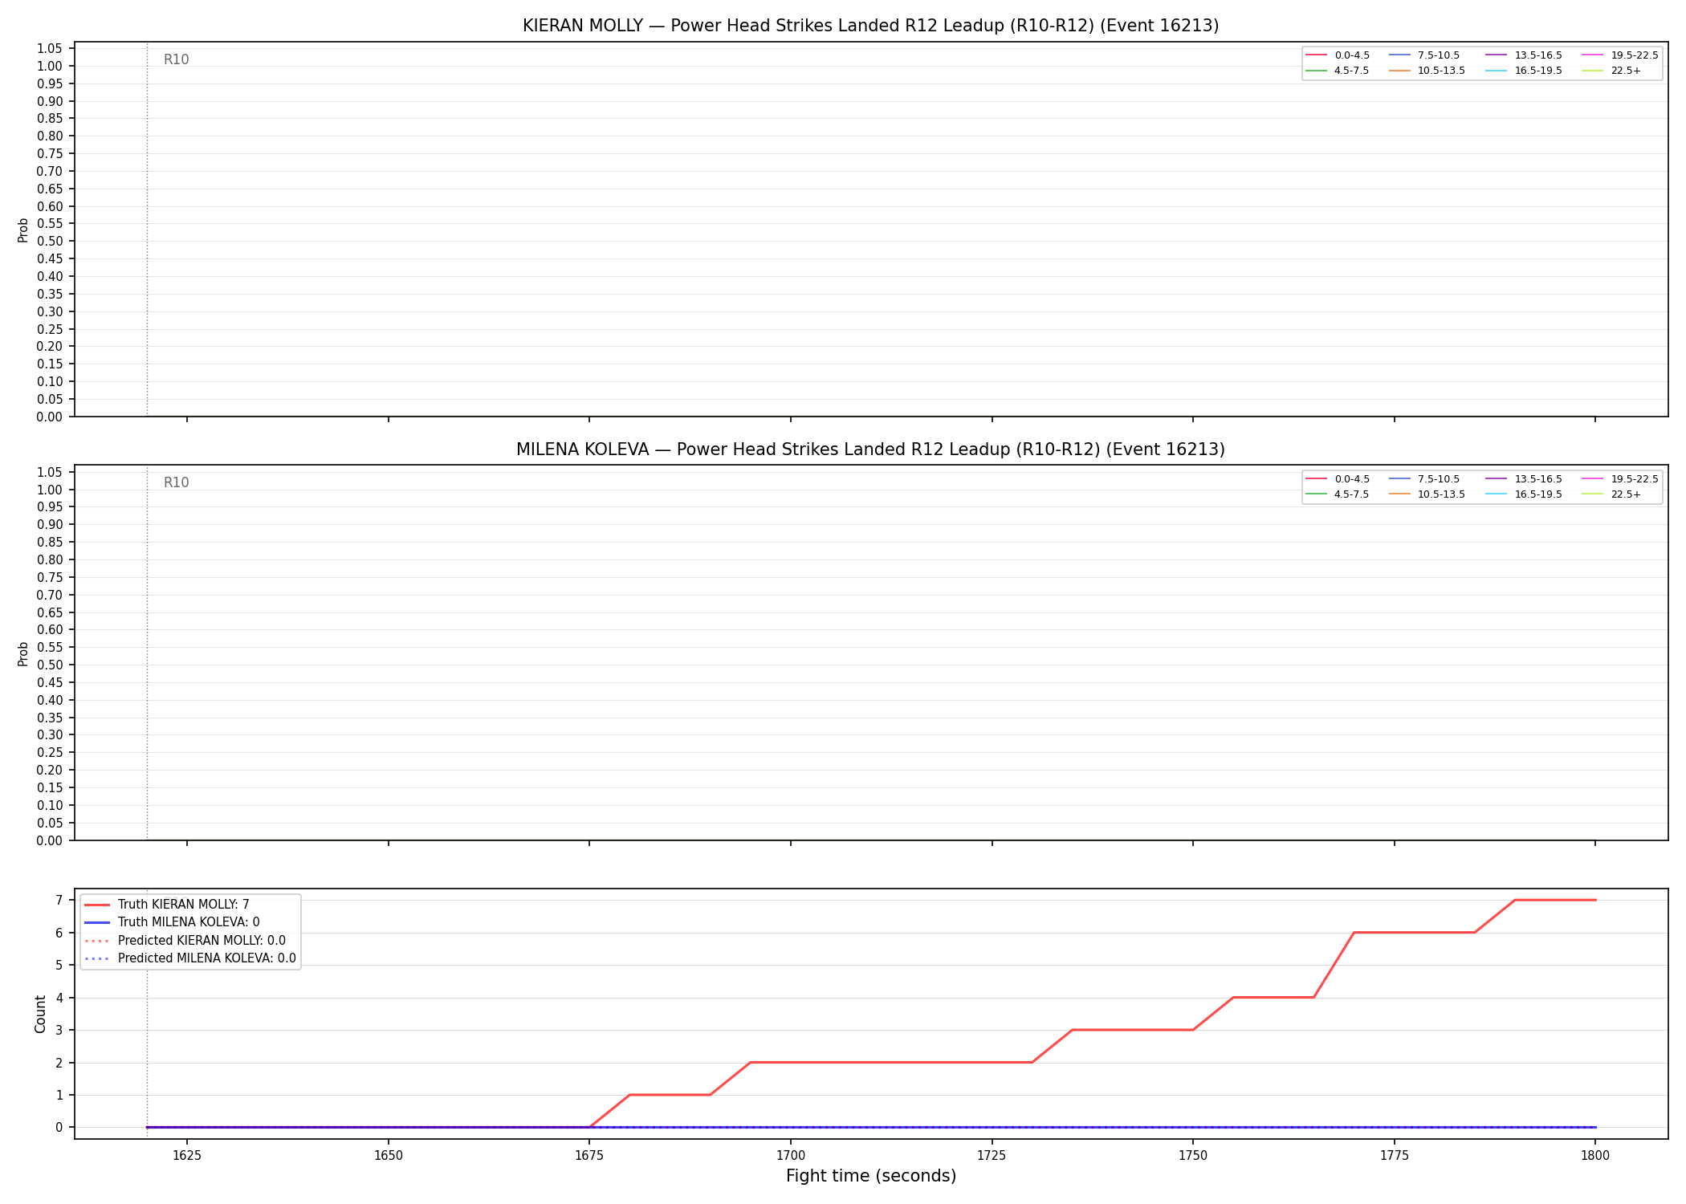This screenshot has height=1204, width=1686.
Task: Click the R10 marker label in the top chart
Action: click(177, 59)
